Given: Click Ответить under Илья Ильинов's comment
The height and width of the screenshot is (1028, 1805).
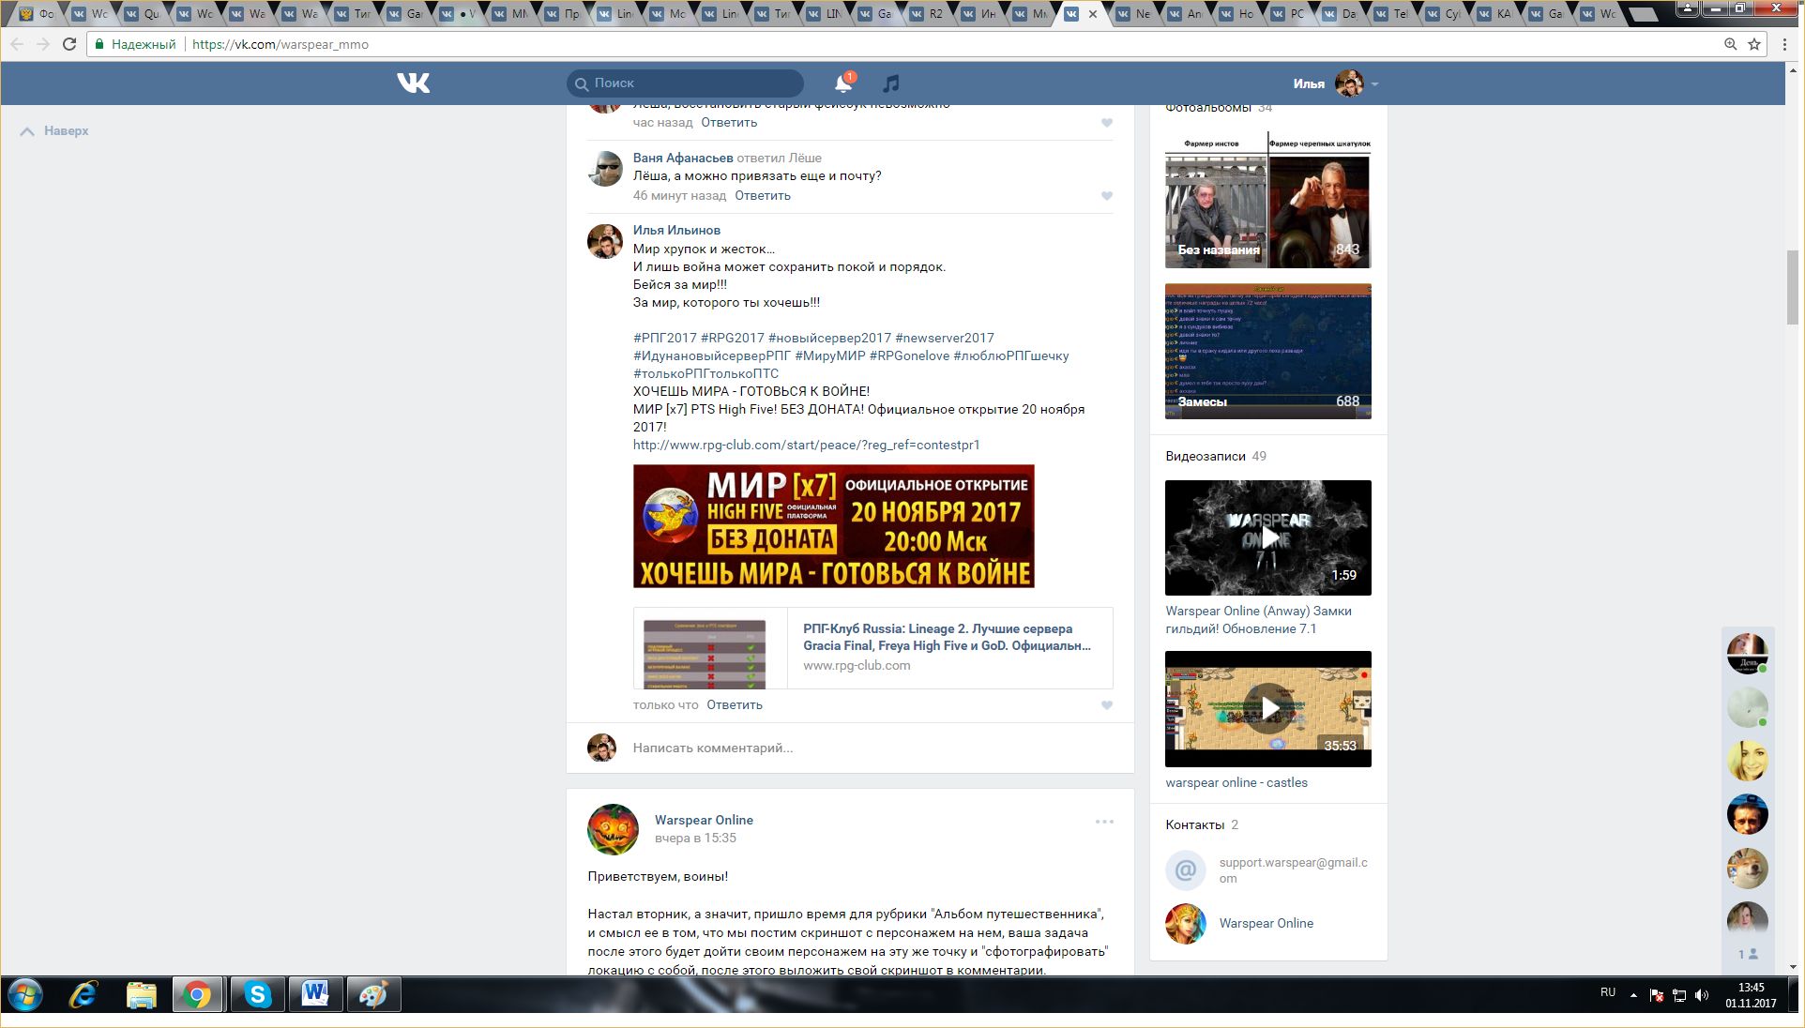Looking at the screenshot, I should (734, 704).
